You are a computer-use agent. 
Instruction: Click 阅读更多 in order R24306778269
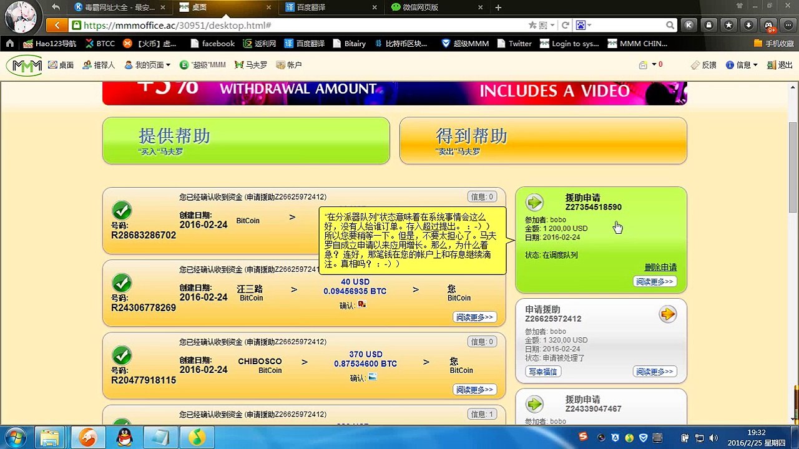475,317
